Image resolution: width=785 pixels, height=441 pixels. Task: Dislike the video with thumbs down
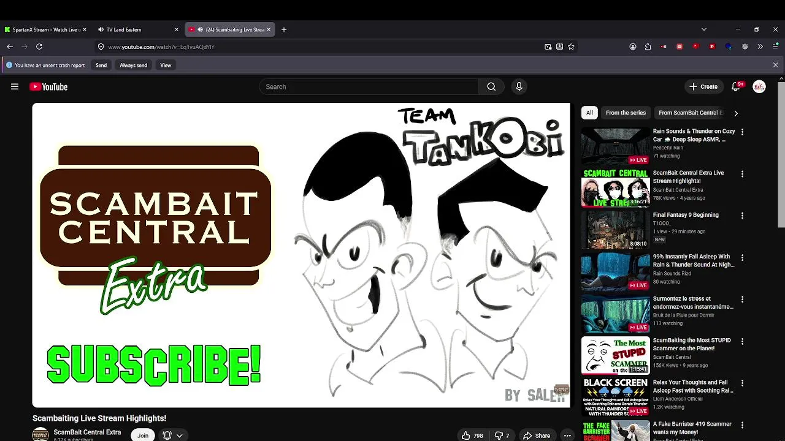point(502,435)
